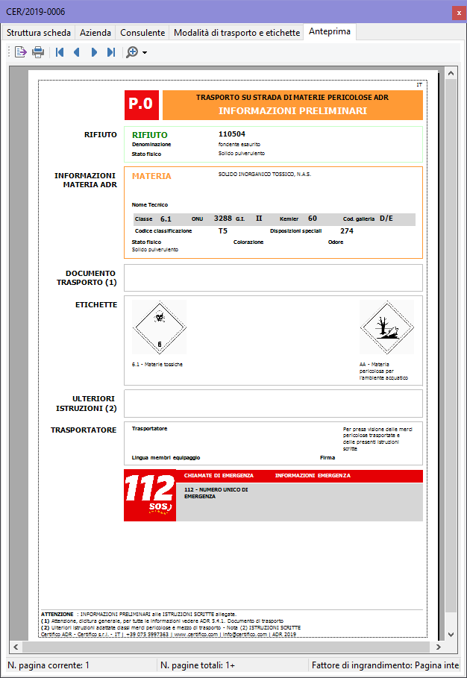
Task: Click ONU number 3288
Action: click(x=223, y=219)
